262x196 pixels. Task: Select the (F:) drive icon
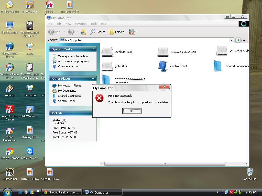pos(107,66)
